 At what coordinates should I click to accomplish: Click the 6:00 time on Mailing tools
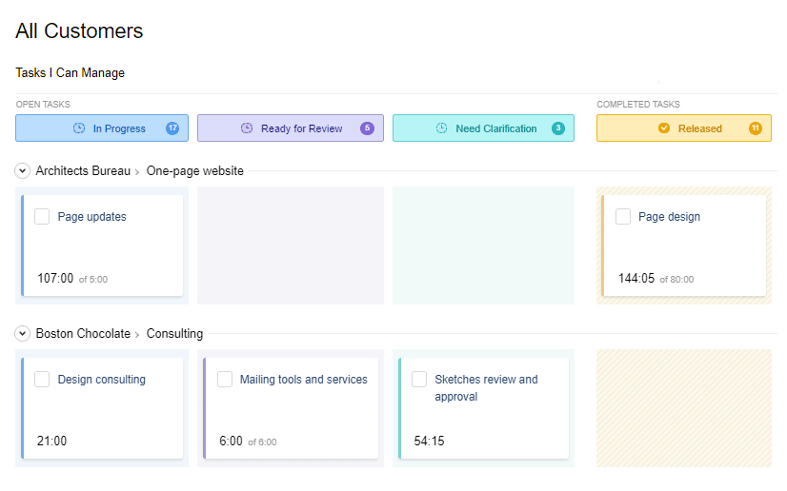(x=231, y=441)
